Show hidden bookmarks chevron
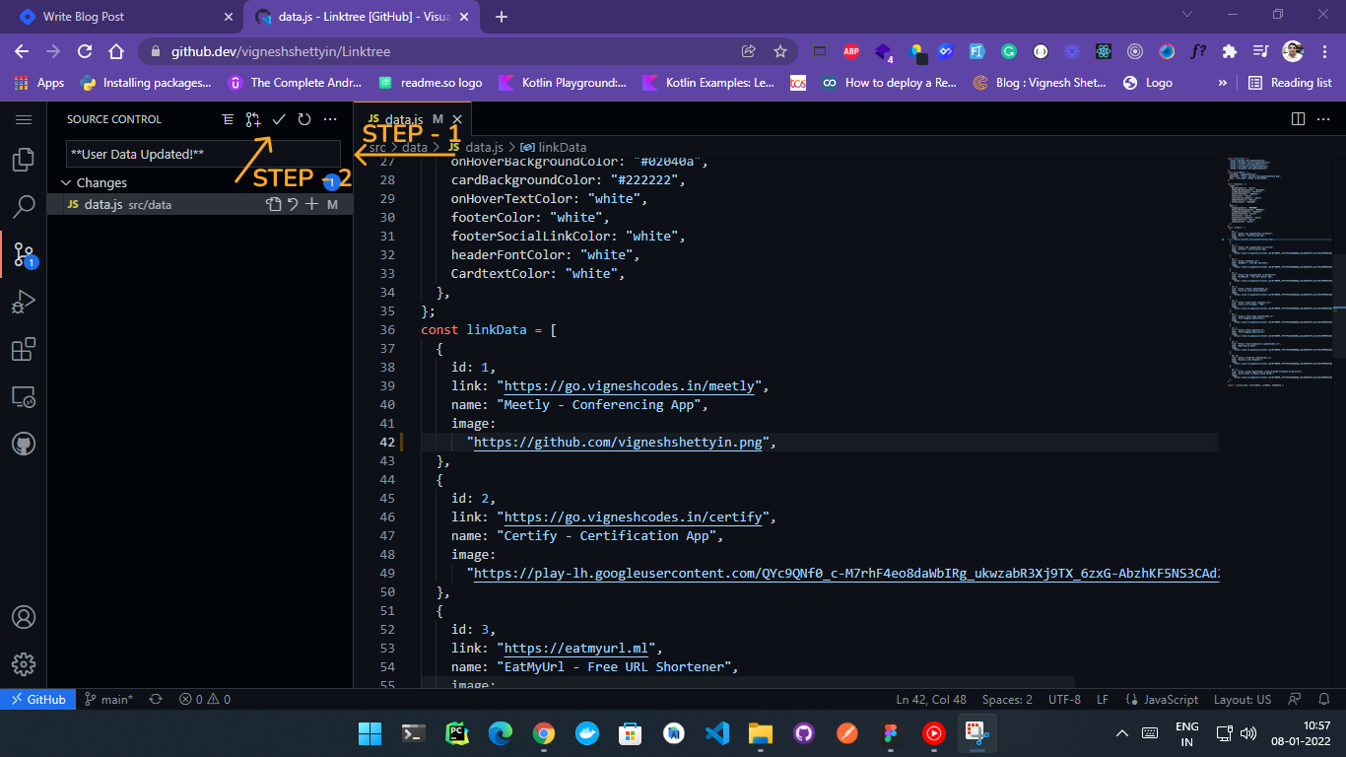Image resolution: width=1346 pixels, height=757 pixels. point(1223,83)
